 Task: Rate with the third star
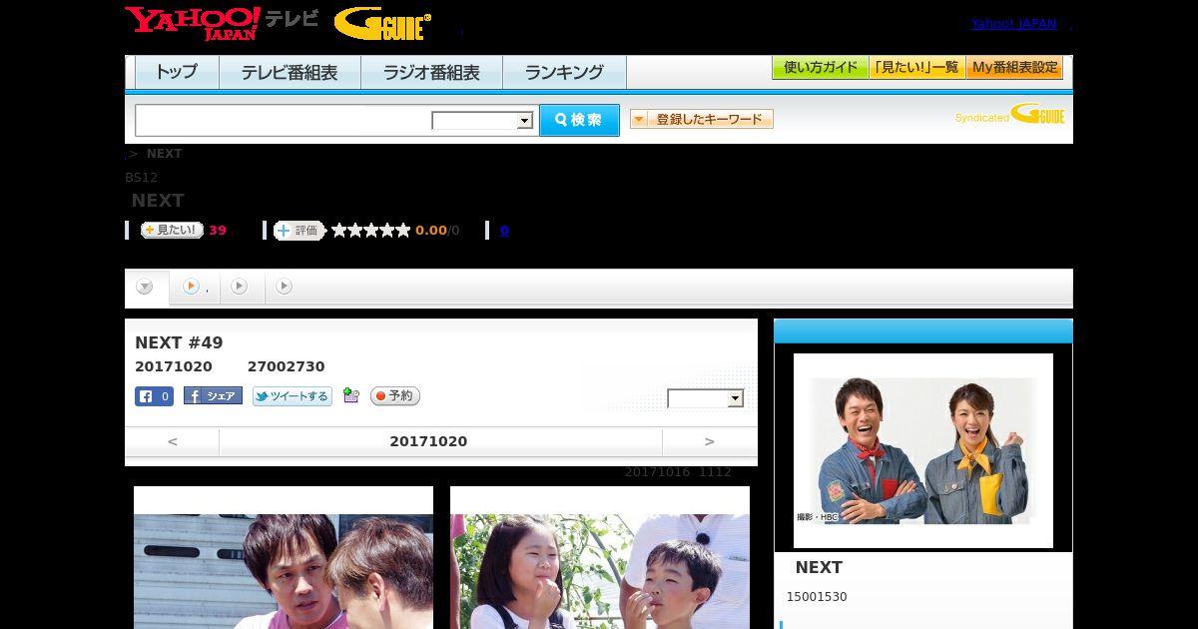[x=371, y=231]
